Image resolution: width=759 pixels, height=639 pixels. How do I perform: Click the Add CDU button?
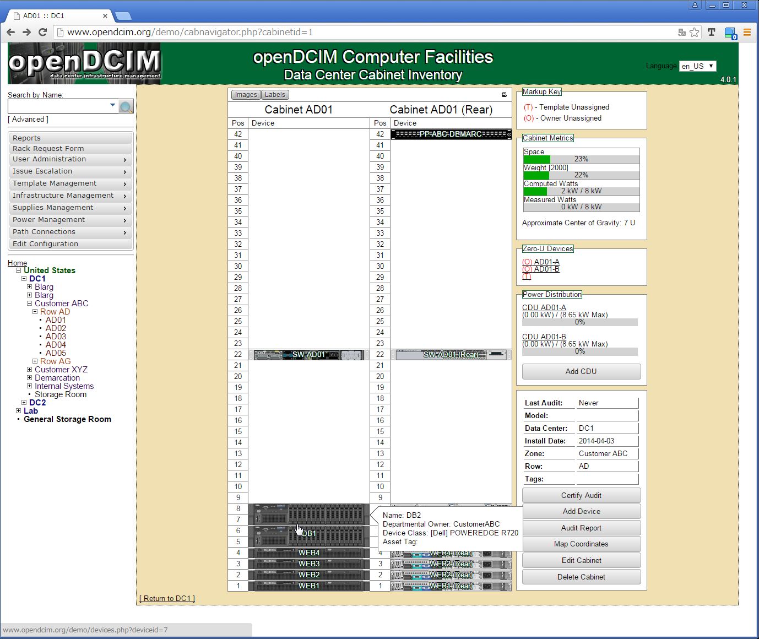[581, 371]
